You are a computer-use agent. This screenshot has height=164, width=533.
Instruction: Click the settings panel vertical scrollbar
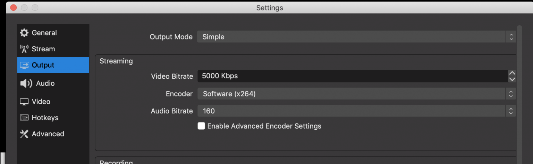[519, 94]
